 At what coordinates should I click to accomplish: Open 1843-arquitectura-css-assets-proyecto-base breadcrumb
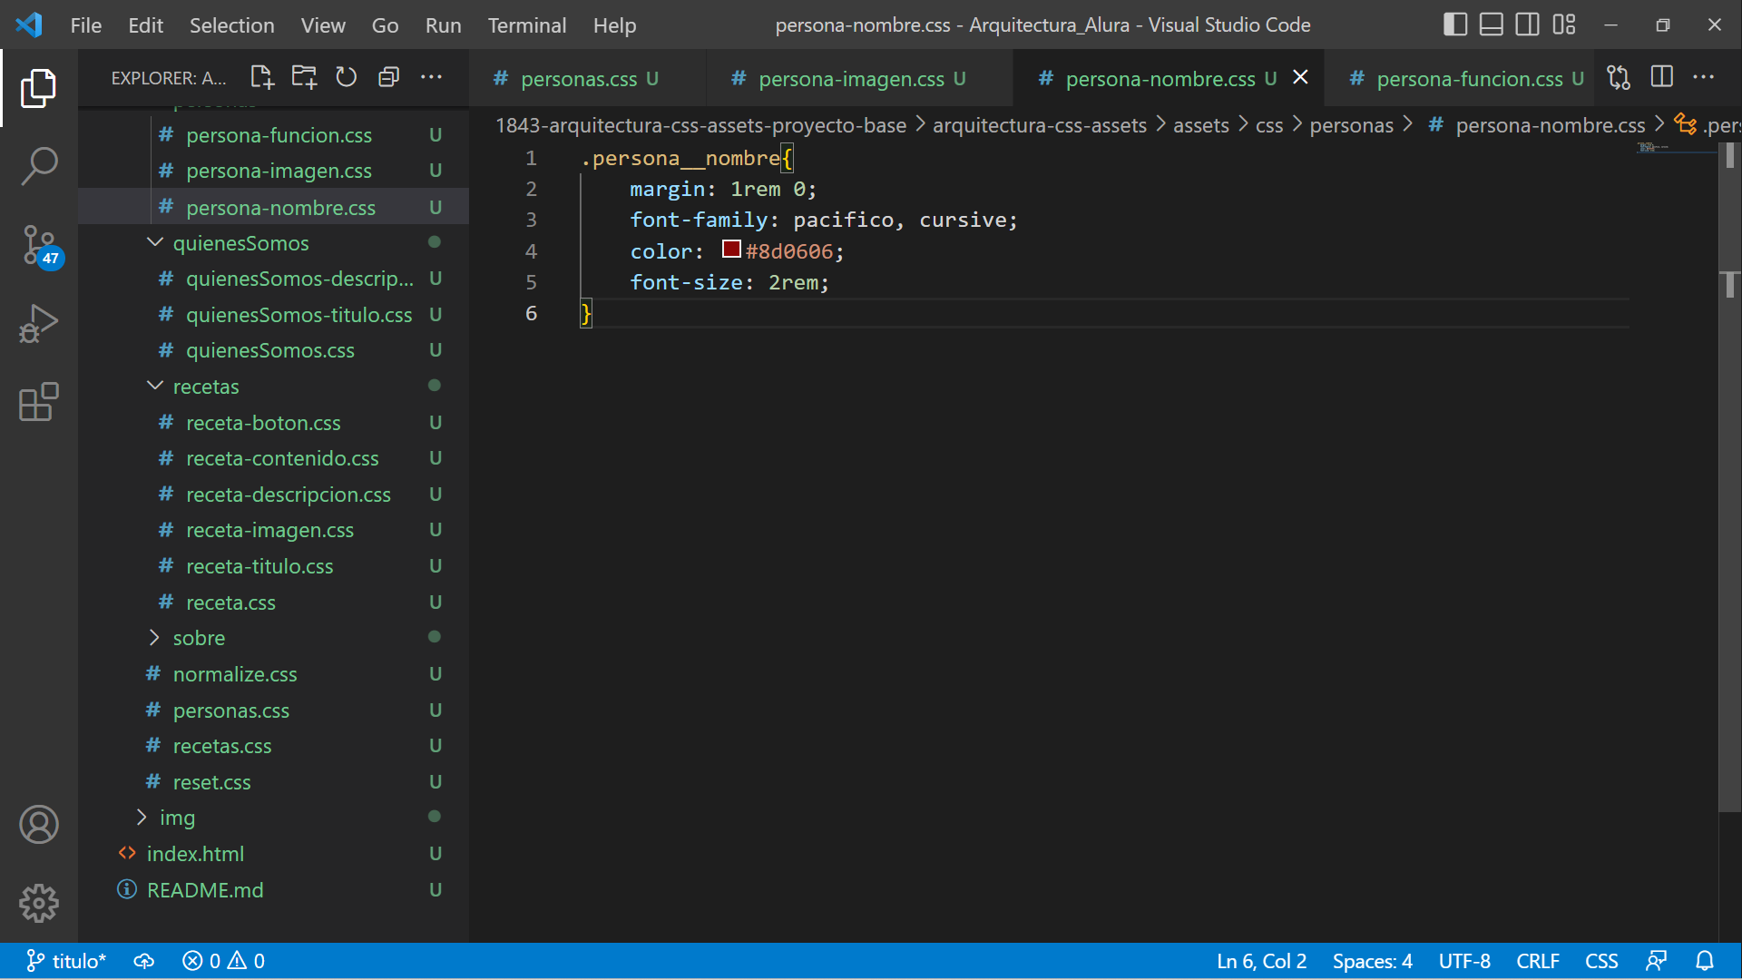700,125
